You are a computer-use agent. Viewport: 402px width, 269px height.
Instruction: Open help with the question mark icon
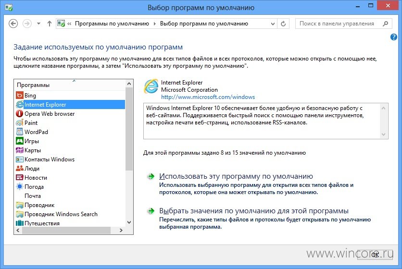click(x=393, y=37)
